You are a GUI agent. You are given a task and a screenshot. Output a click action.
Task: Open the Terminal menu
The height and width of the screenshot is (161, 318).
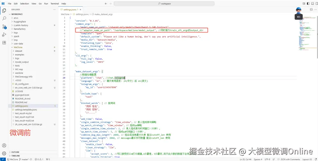(x=55, y=4)
